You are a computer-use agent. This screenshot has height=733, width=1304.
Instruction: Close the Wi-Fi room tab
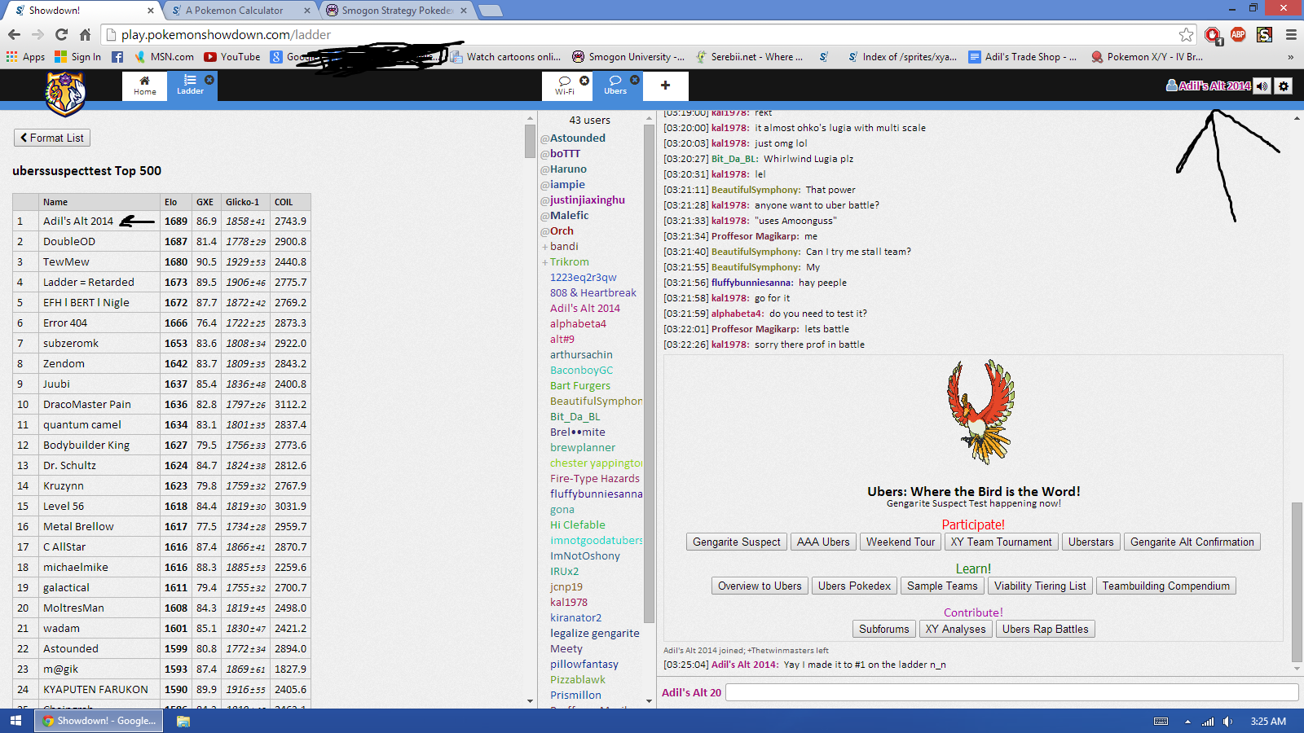coord(584,80)
